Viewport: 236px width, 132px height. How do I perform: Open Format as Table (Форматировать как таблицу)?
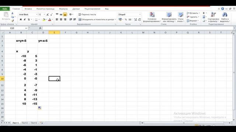[169, 17]
